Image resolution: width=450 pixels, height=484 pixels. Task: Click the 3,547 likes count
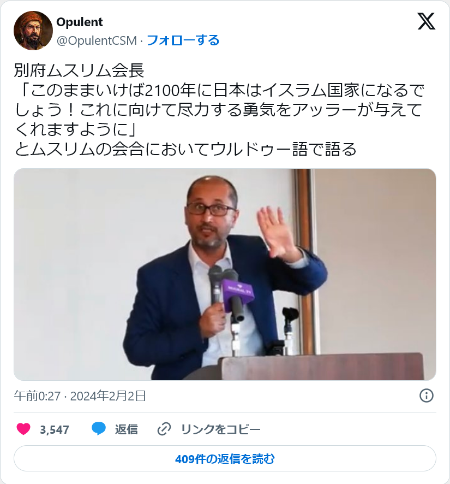55,429
